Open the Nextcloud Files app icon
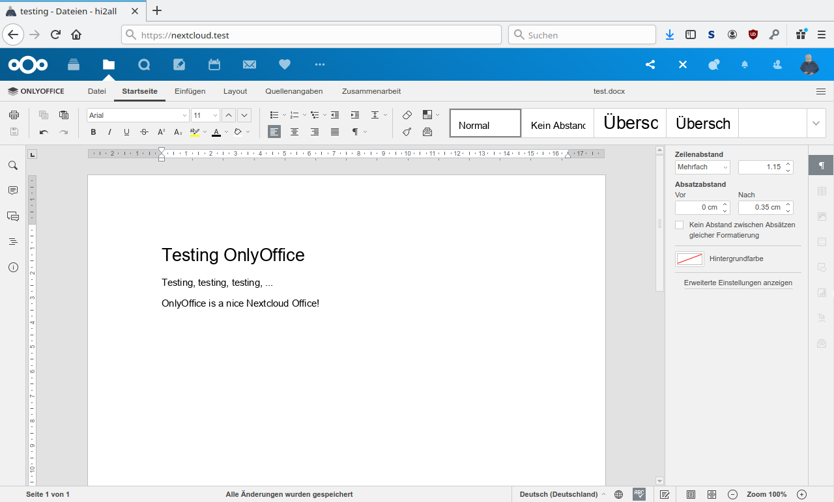Image resolution: width=834 pixels, height=502 pixels. pos(109,64)
